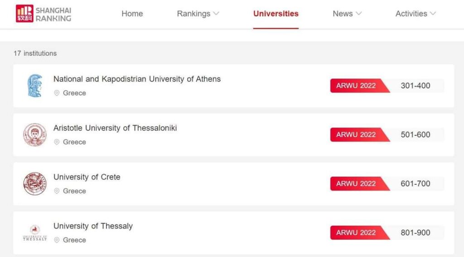Click the location pin under University of Crete
Image resolution: width=464 pixels, height=257 pixels.
[57, 191]
